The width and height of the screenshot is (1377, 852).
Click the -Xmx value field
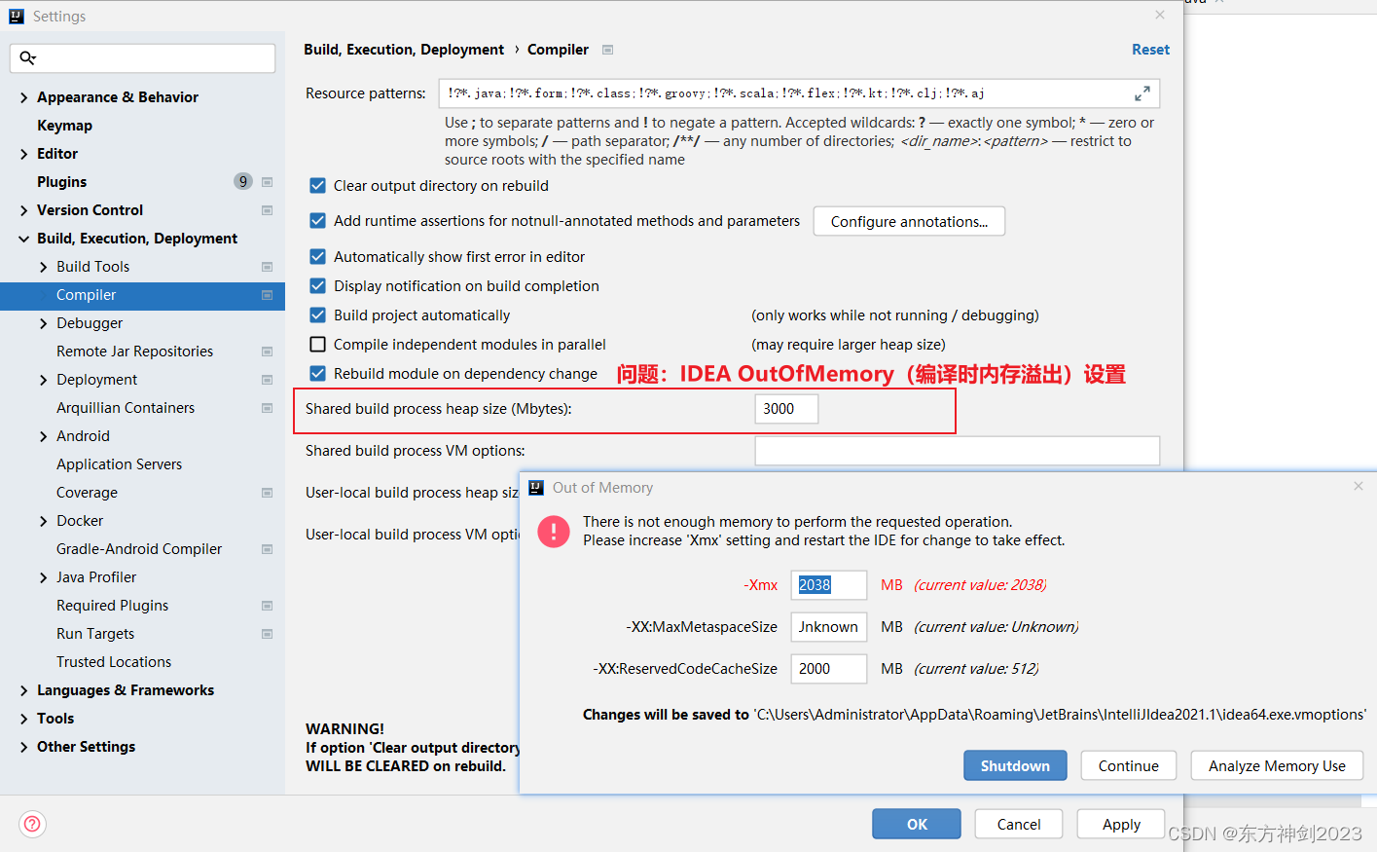828,585
